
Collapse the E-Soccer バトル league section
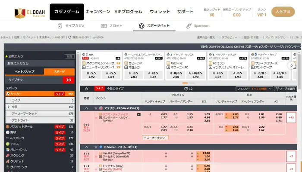tap(87, 147)
